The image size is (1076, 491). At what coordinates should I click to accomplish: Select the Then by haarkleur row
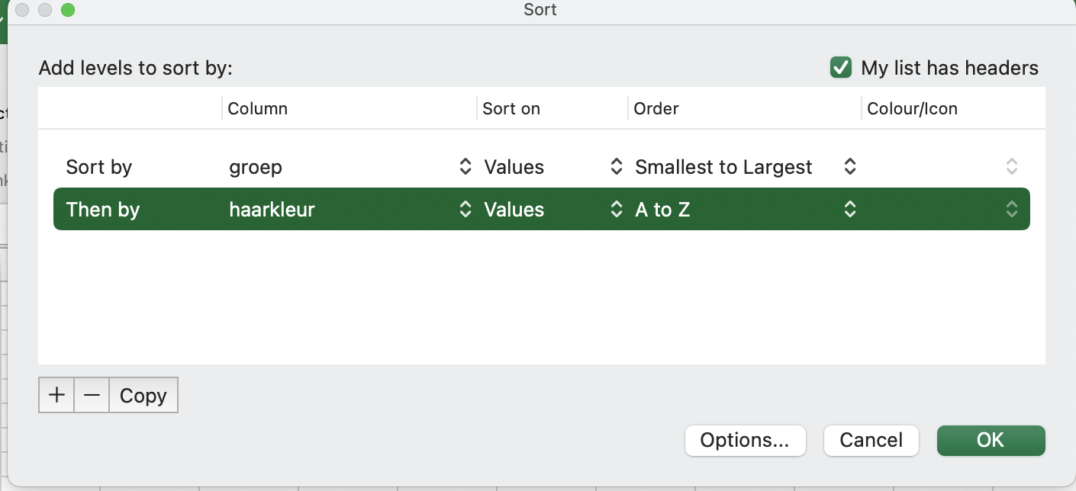coord(103,210)
